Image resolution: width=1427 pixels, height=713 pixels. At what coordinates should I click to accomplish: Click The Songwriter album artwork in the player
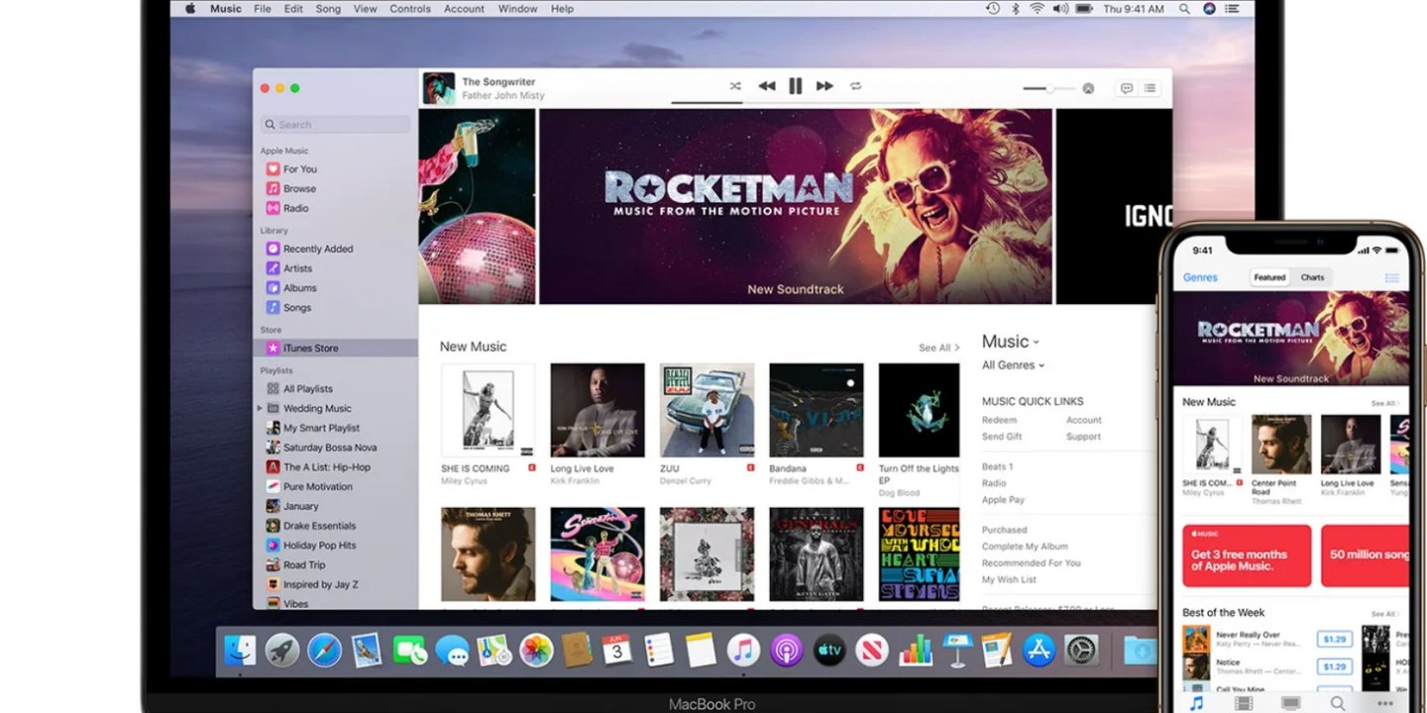439,88
